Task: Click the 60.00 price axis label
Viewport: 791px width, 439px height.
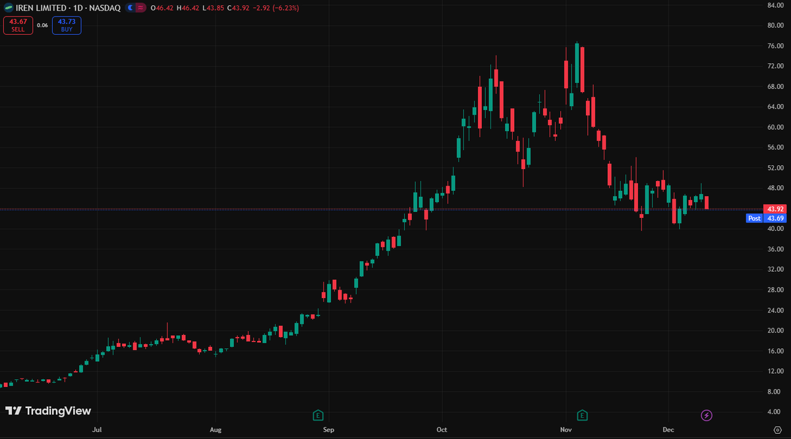Action: click(x=775, y=127)
